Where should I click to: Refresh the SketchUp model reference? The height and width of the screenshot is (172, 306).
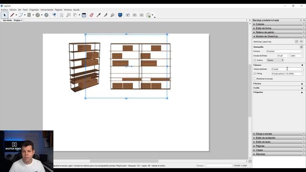coord(296,42)
